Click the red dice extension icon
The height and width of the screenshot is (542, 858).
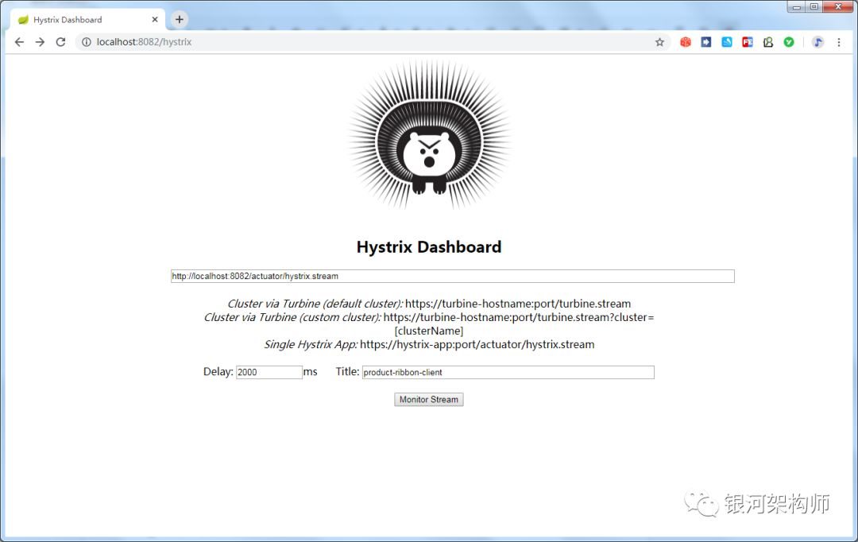pos(685,42)
